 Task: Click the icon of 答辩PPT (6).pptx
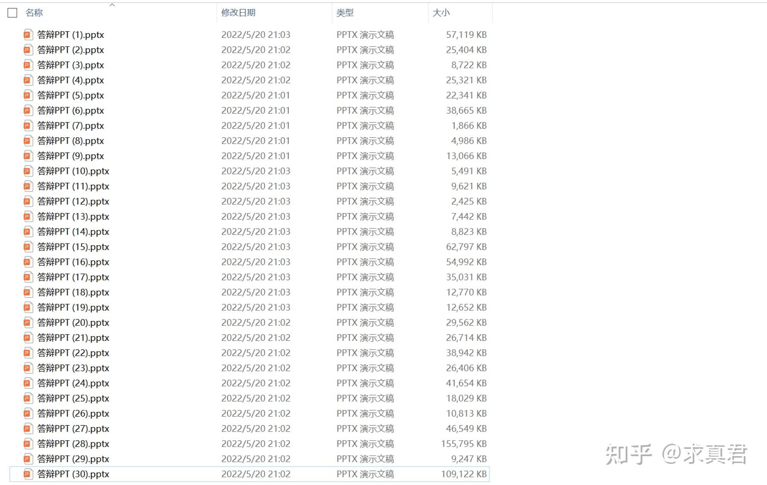click(28, 110)
